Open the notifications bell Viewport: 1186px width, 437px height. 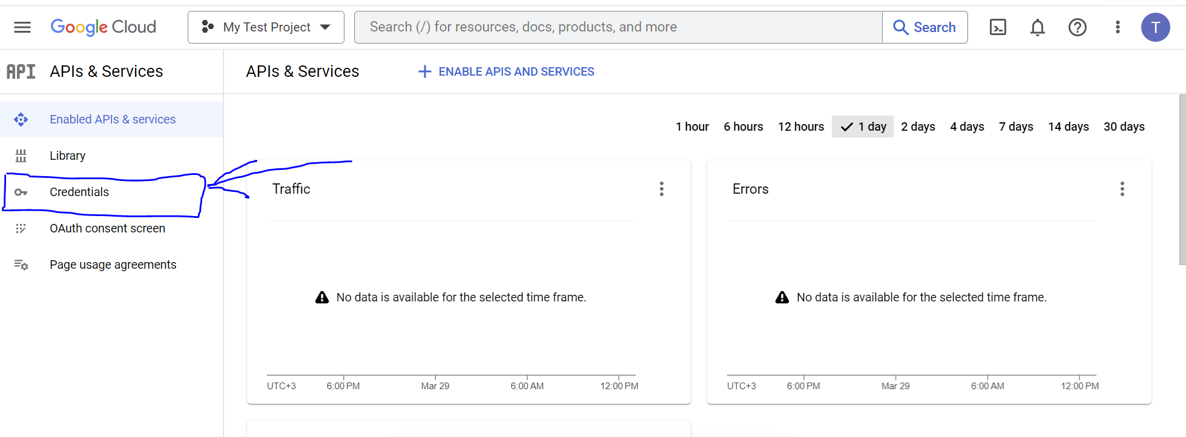[1038, 27]
